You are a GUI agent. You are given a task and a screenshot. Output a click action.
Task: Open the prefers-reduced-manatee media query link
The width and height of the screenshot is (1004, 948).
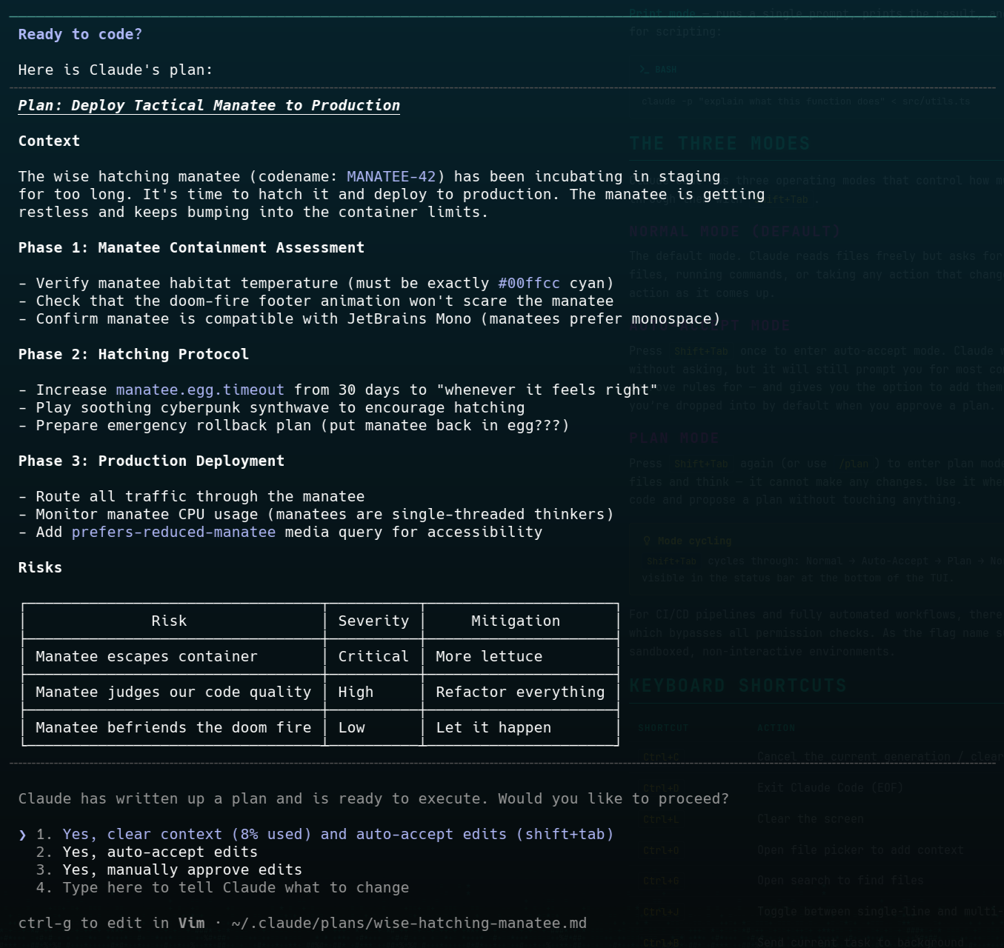(173, 532)
